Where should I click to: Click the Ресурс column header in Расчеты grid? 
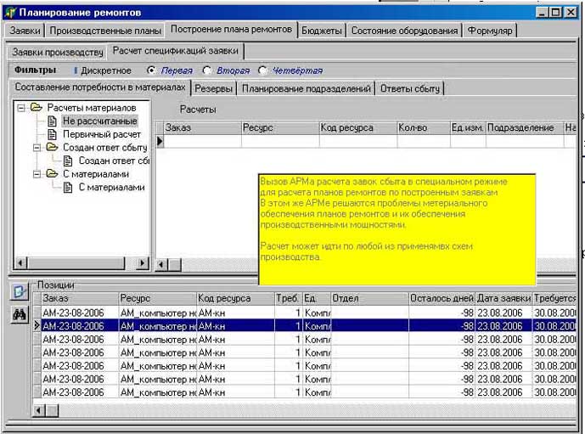pyautogui.click(x=280, y=127)
